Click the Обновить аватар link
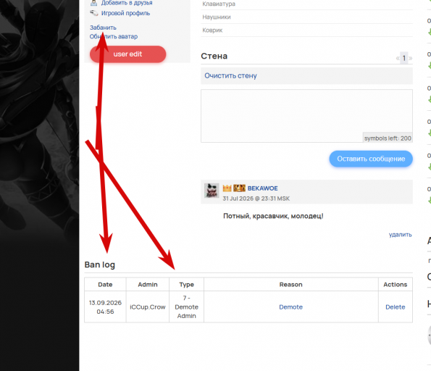The width and height of the screenshot is (431, 371). click(114, 36)
